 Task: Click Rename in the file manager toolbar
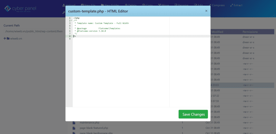pos(181,5)
